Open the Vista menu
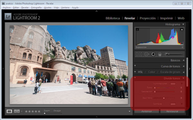Viewport: 193px width, 120px height. point(56,7)
